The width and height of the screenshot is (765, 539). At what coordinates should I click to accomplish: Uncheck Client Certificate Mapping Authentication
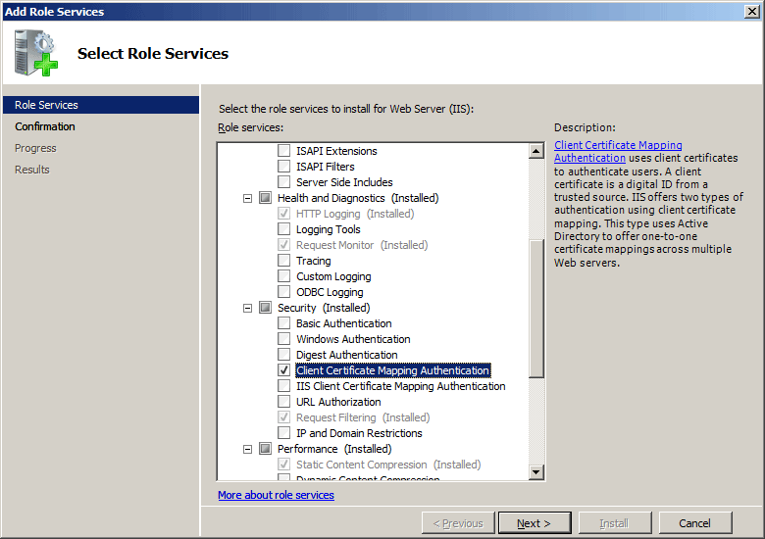[x=284, y=370]
